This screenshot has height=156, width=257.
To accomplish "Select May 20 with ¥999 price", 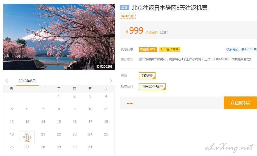I will coord(27,137).
